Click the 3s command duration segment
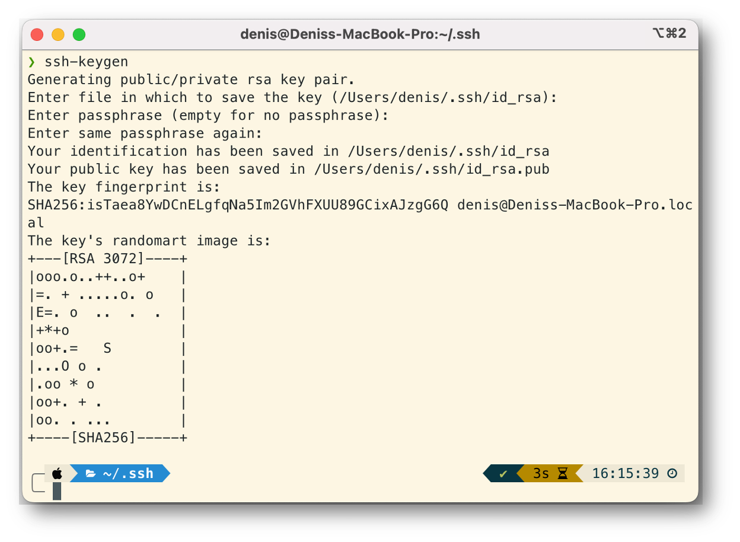Viewport: 740px width, 542px height. [x=540, y=473]
